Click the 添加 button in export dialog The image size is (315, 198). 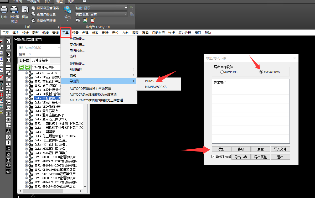coord(221,149)
